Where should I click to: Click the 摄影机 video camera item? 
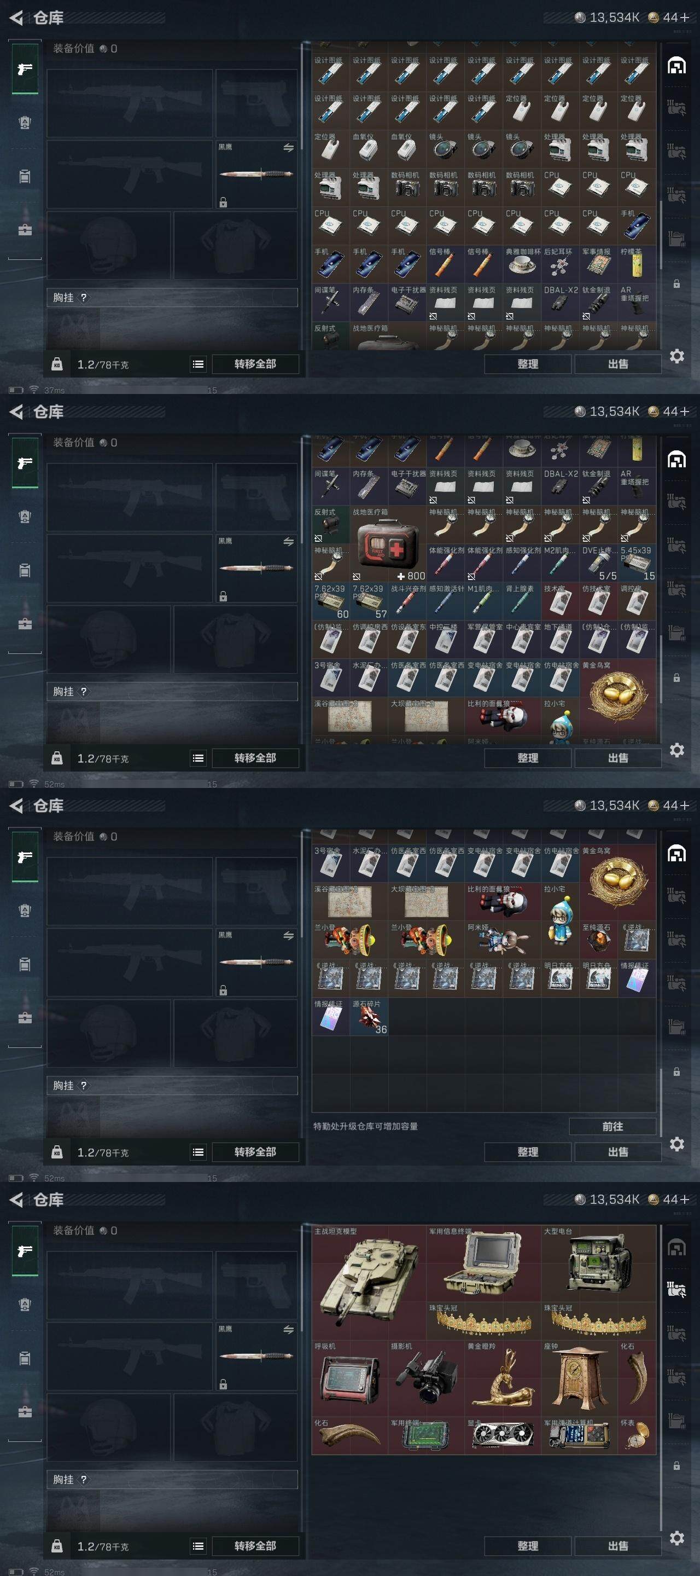click(426, 1378)
